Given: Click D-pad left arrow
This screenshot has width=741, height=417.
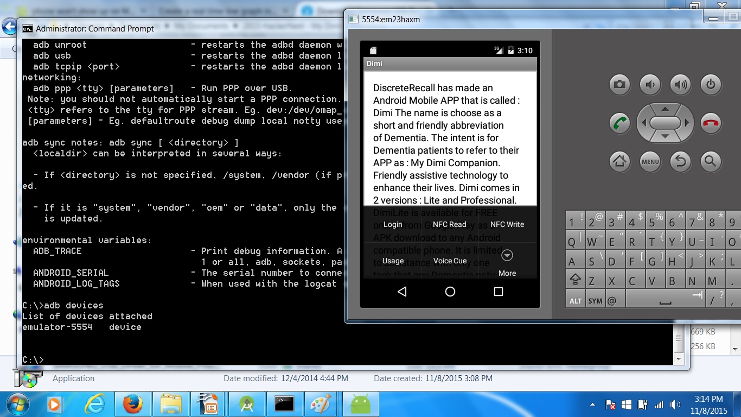Looking at the screenshot, I should click(644, 123).
